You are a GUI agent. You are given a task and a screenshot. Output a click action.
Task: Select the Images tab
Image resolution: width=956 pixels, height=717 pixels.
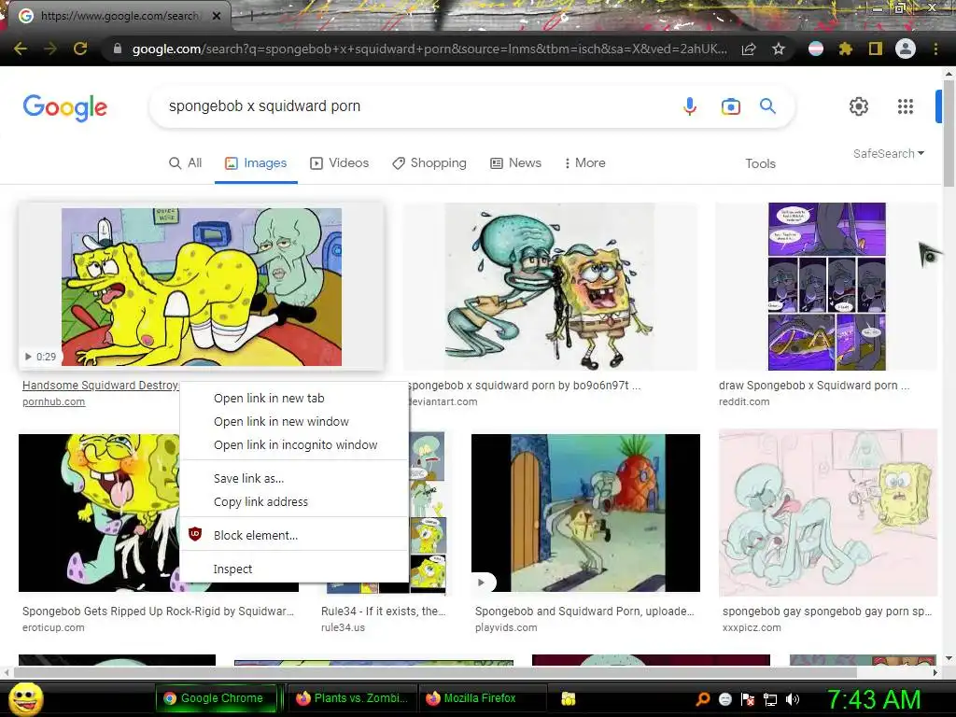(256, 162)
